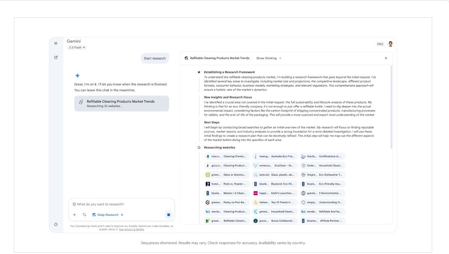The height and width of the screenshot is (254, 449).
Task: Click the guests 5 Environmental... chip favicon
Action: [x=303, y=193]
